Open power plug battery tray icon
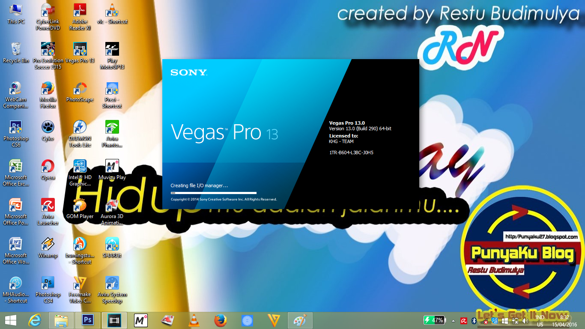 pos(515,321)
